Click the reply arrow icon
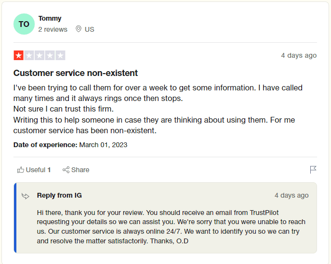The height and width of the screenshot is (264, 331). click(x=26, y=196)
